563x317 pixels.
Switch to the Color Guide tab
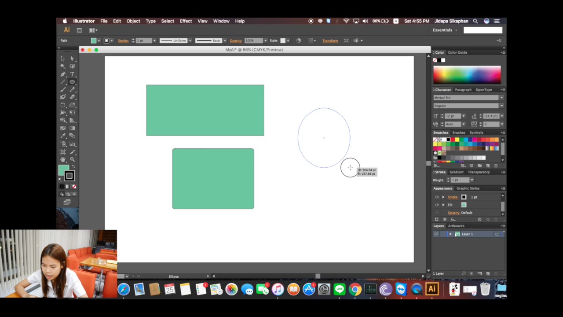457,52
